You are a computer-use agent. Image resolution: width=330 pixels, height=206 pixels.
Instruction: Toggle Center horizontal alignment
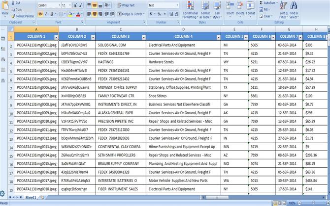click(x=95, y=14)
